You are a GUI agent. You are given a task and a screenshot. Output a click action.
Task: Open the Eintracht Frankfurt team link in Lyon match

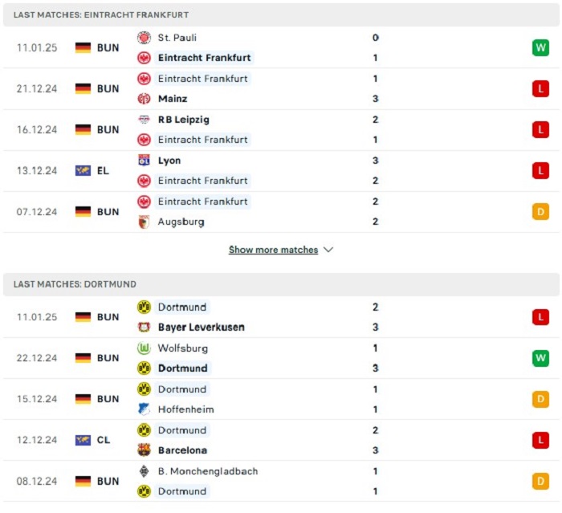203,181
